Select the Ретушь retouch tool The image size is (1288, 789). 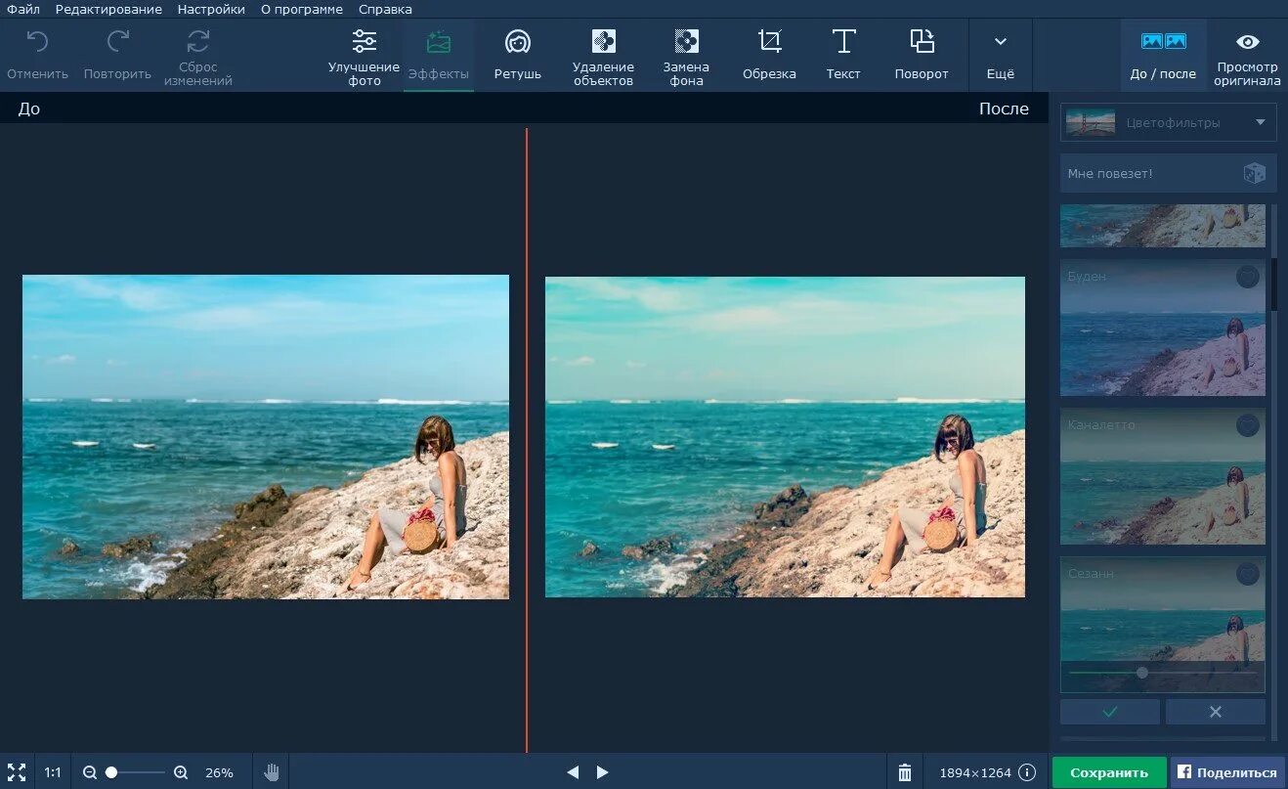click(517, 57)
